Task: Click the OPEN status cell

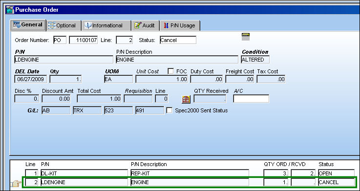Action: [x=337, y=173]
